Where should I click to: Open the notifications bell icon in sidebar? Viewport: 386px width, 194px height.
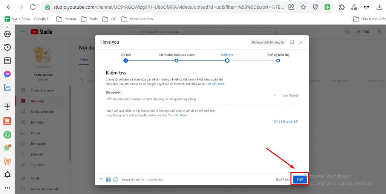point(8,174)
